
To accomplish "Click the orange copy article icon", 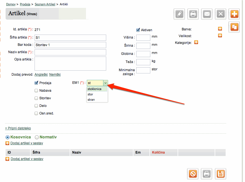I will pyautogui.click(x=234, y=27).
